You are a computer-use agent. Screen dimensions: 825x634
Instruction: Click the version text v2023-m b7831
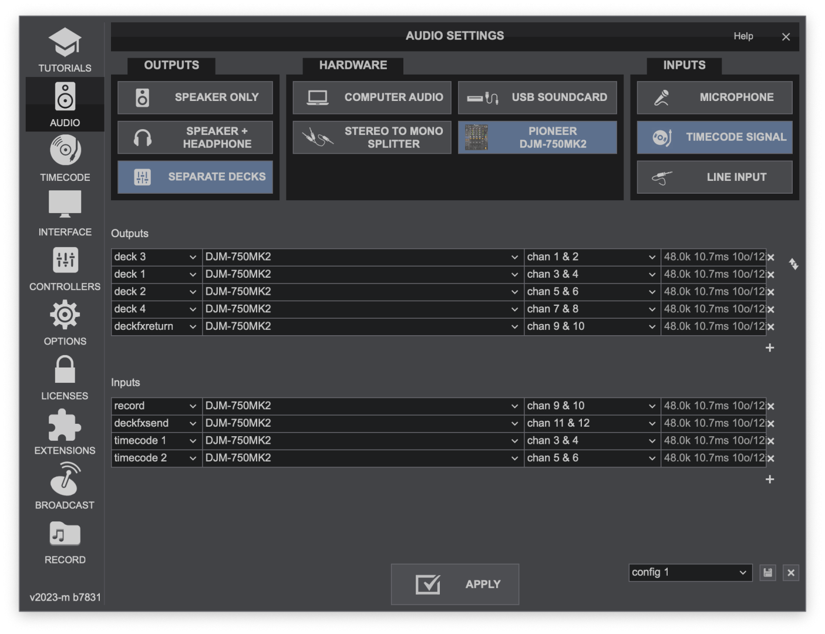pos(65,597)
